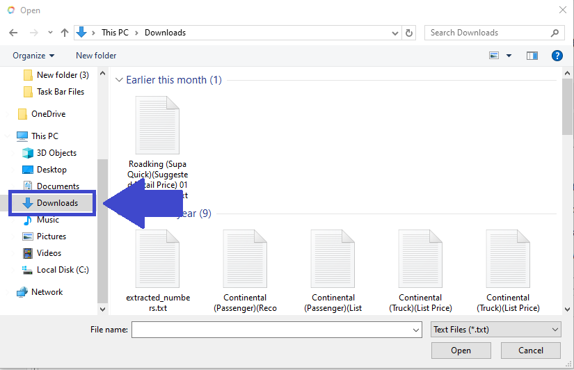Open Local Disk (C:) in sidebar
Viewport: 574px width, 370px height.
[55, 270]
